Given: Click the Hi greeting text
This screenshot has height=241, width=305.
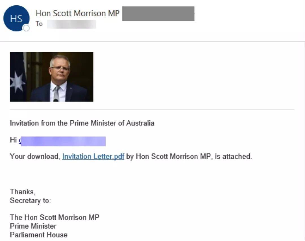Looking at the screenshot, I should coord(13,140).
